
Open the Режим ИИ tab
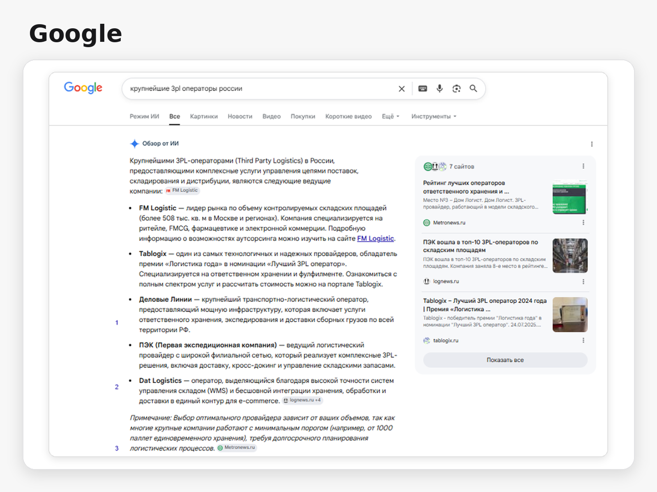click(x=144, y=116)
